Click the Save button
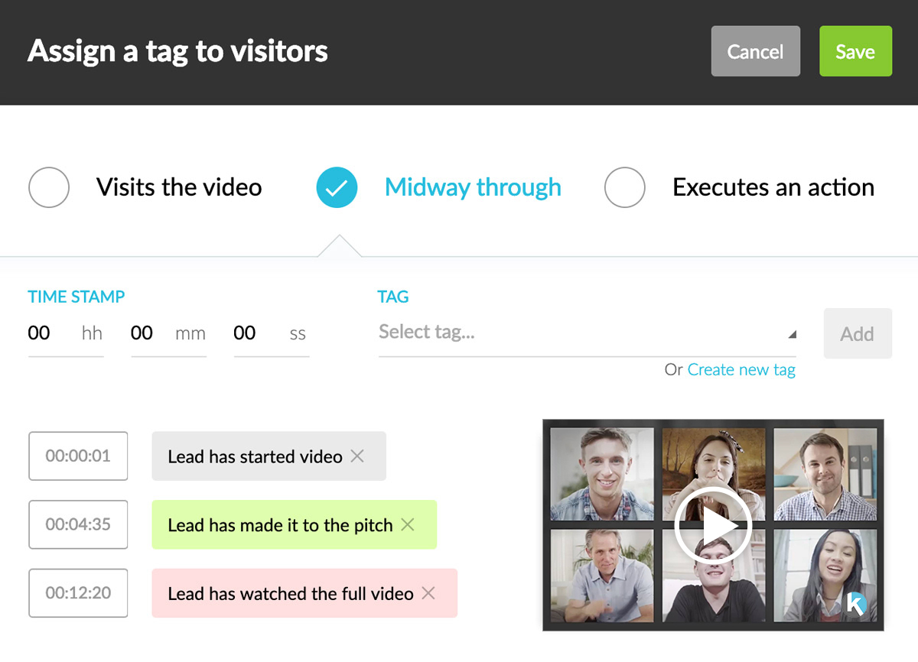 pyautogui.click(x=855, y=51)
